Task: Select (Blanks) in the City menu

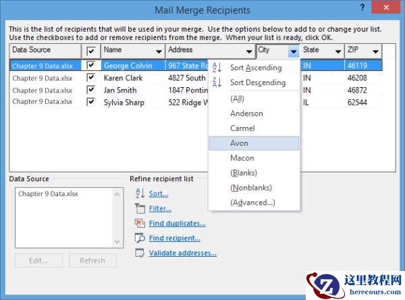Action: (x=254, y=173)
